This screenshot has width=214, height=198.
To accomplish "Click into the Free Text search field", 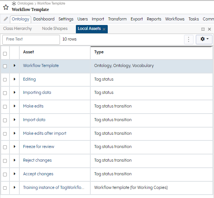I will tap(31, 40).
